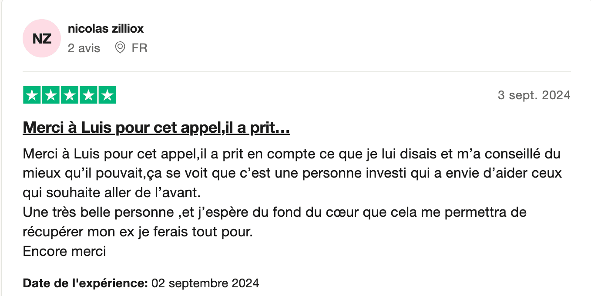The image size is (591, 296).
Task: Click the "Date de l'expérience:" label
Action: click(85, 283)
